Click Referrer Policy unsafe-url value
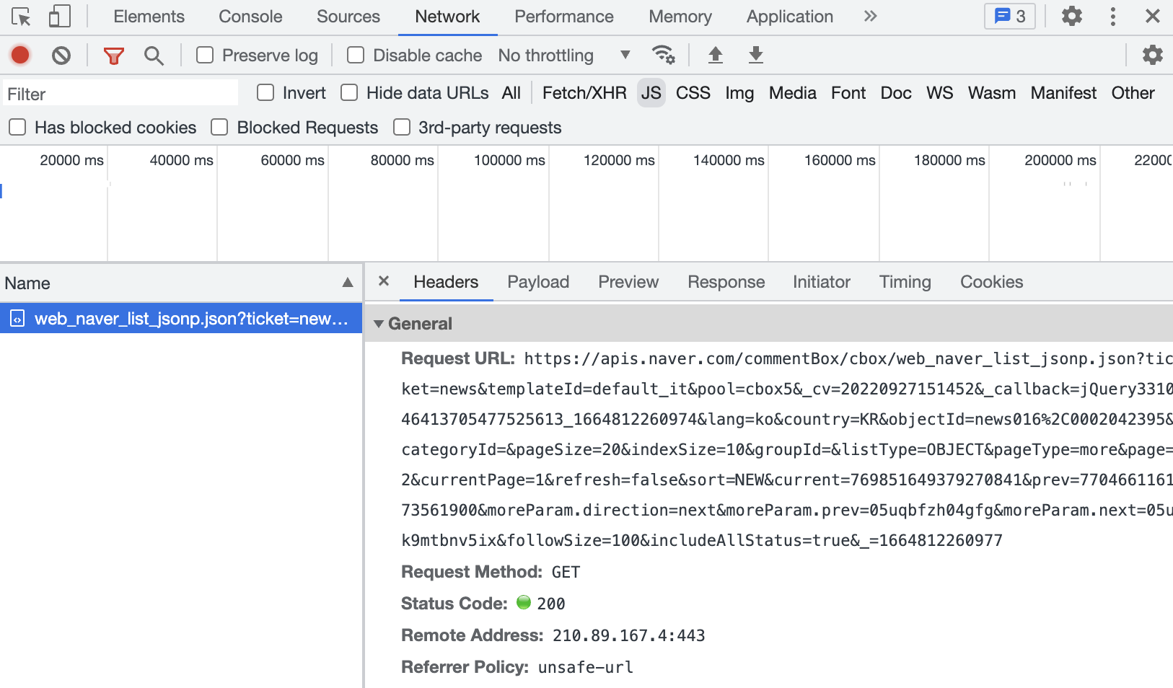The height and width of the screenshot is (688, 1173). pyautogui.click(x=585, y=667)
